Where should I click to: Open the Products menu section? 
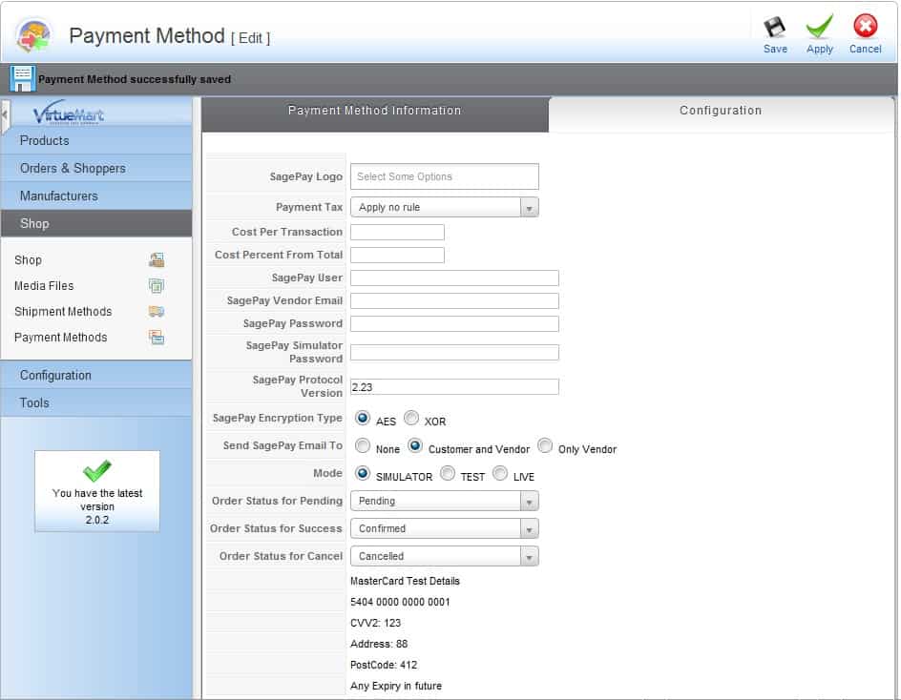point(96,140)
